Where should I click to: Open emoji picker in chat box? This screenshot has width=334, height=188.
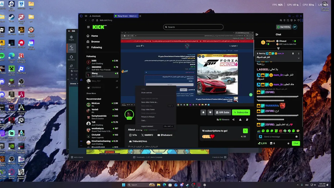click(296, 137)
